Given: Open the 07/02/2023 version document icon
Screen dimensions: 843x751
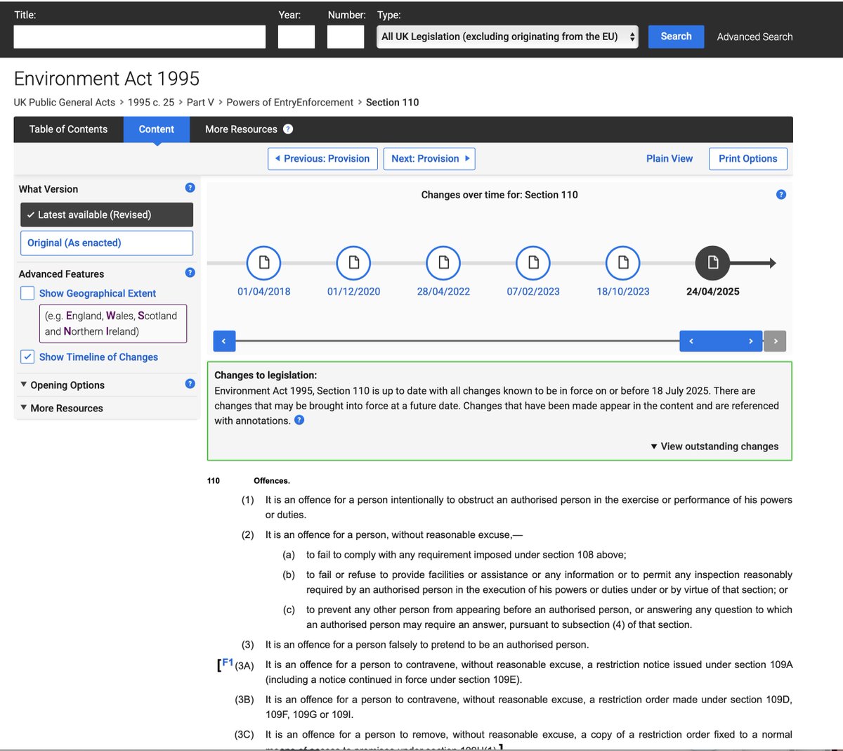Looking at the screenshot, I should point(533,263).
